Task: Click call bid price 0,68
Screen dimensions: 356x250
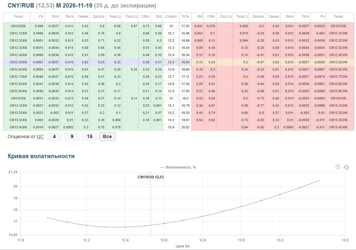Action: click(x=158, y=26)
